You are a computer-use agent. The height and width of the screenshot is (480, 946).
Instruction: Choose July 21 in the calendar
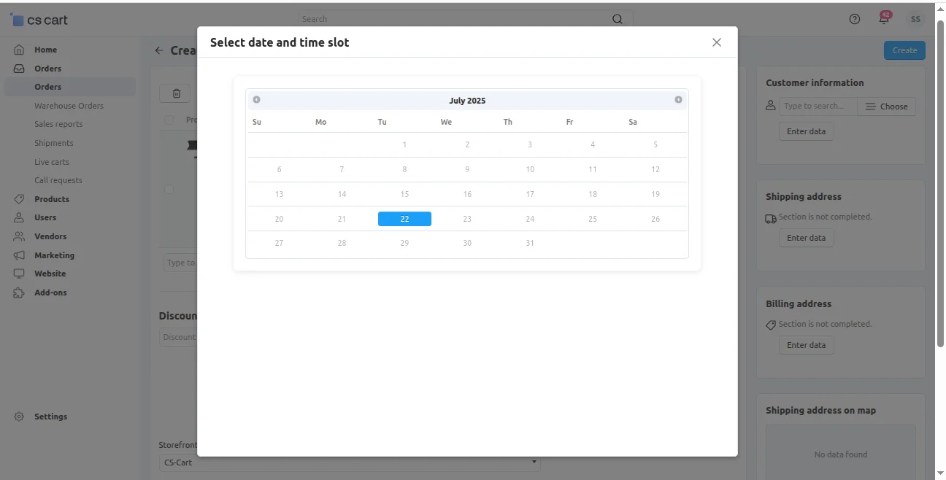(342, 219)
